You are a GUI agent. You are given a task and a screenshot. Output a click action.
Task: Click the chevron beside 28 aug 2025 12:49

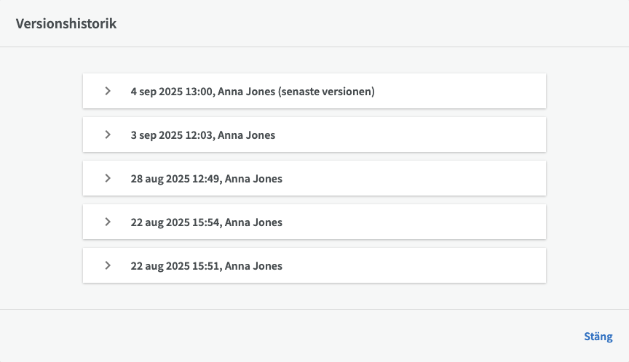(x=108, y=178)
